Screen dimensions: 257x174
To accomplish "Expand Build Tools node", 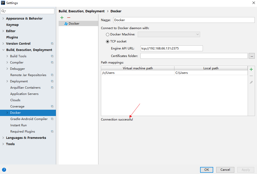I will click(x=7, y=56).
